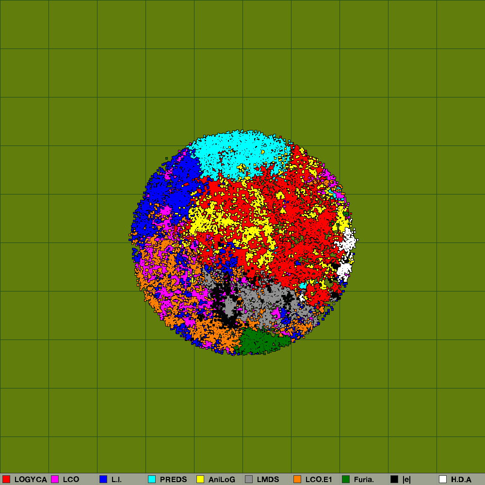Click the cyan PREDS legend swatch

click(152, 479)
